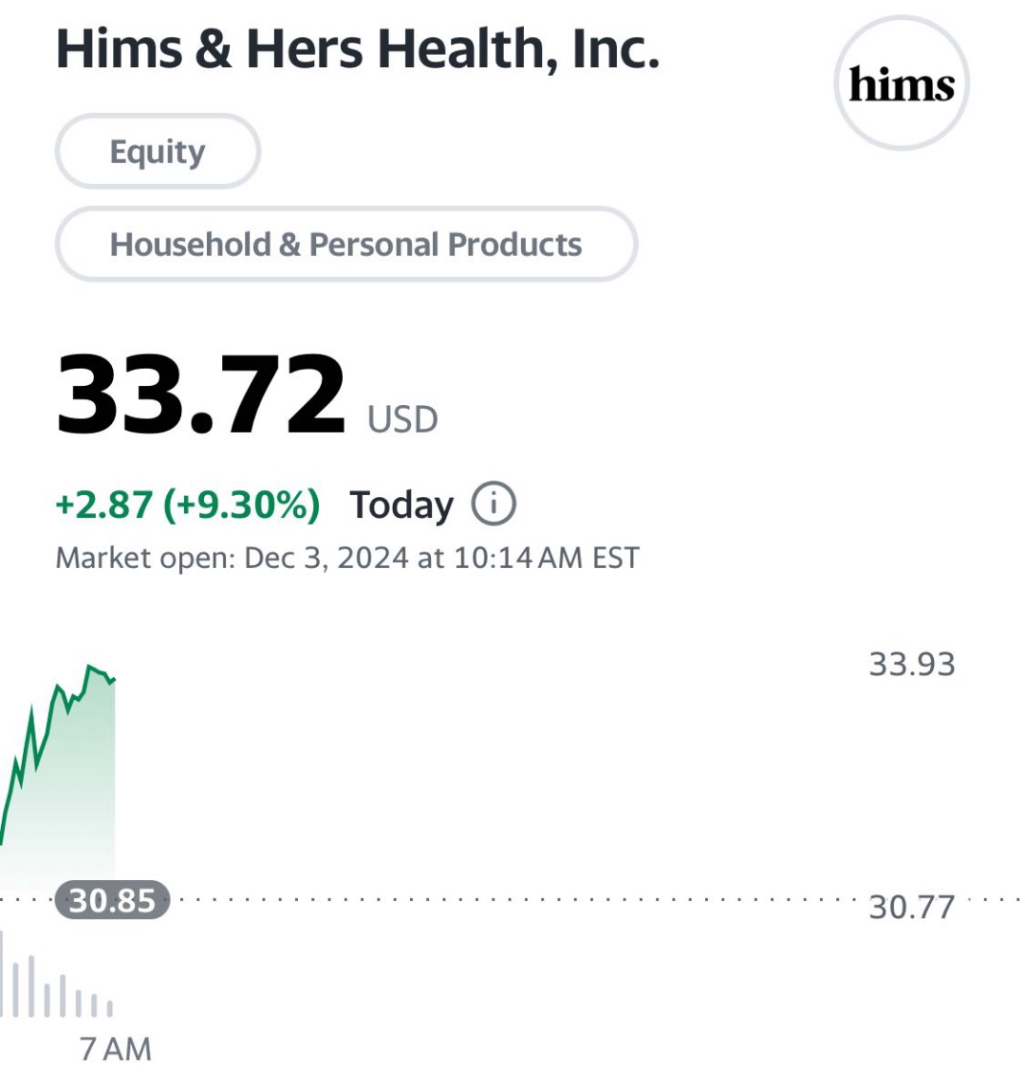1025x1084 pixels.
Task: Open Household & Personal Products category
Action: [x=345, y=244]
